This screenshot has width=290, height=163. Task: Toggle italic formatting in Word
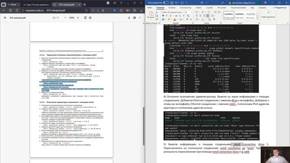[167, 16]
